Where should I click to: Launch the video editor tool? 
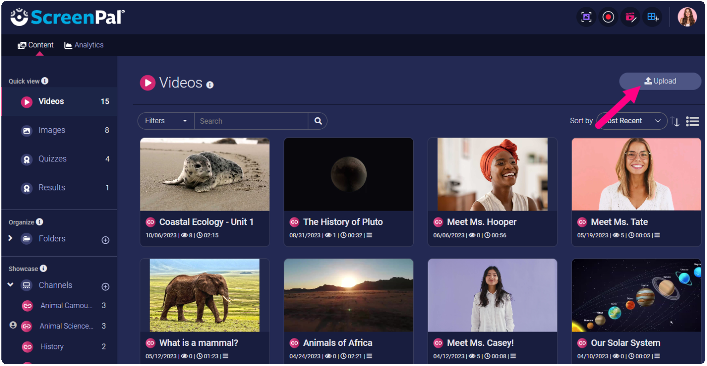[630, 17]
